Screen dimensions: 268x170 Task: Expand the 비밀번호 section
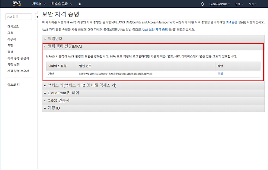(x=153, y=39)
